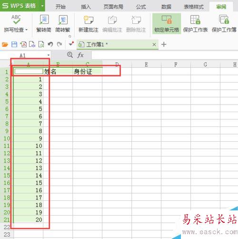This screenshot has width=238, height=239.
Task: Click the cell with value 15
Action: [29, 183]
